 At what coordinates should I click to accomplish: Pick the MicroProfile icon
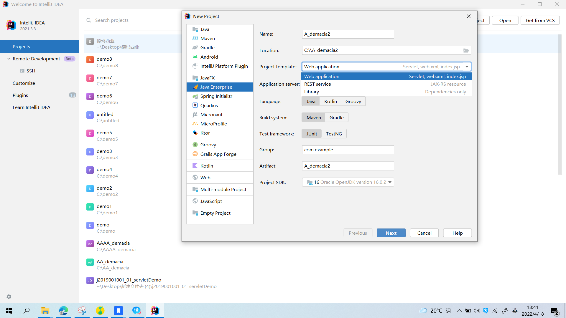(195, 124)
